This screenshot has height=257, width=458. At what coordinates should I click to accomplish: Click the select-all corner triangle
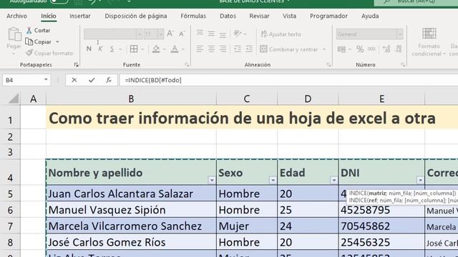coord(13,99)
